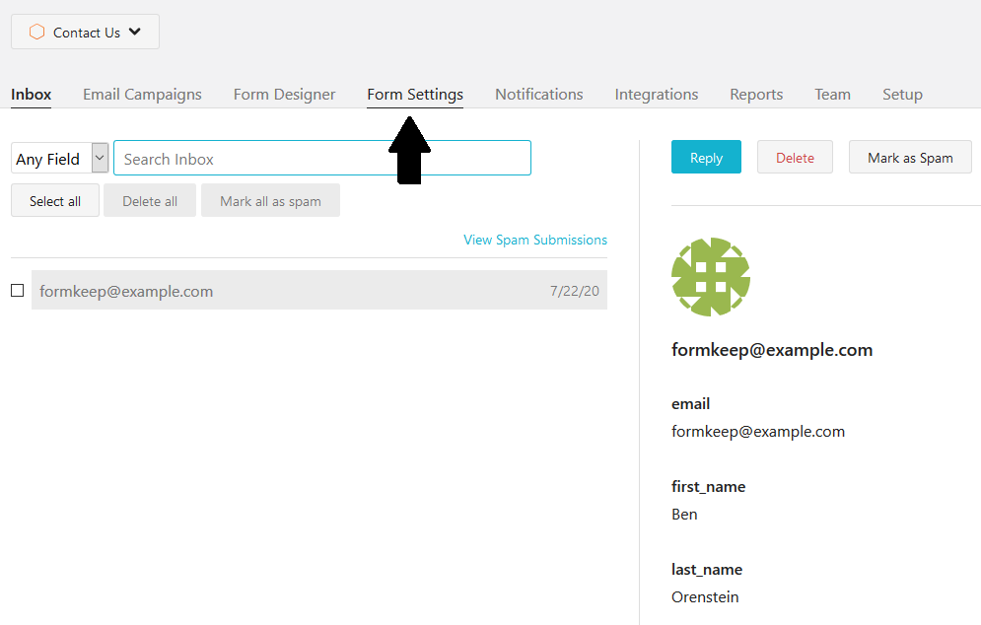This screenshot has height=625, width=981.
Task: Click the green avatar of formkeep@example.com
Action: 711,277
